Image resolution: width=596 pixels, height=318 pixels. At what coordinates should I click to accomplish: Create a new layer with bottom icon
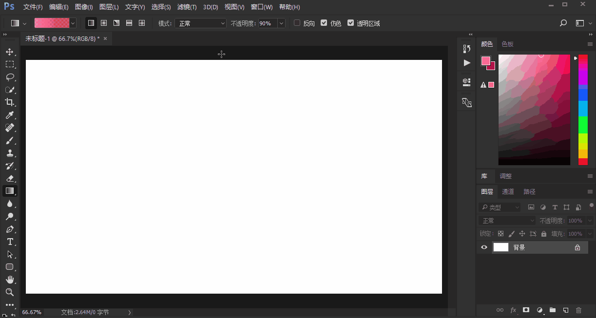tap(566, 310)
